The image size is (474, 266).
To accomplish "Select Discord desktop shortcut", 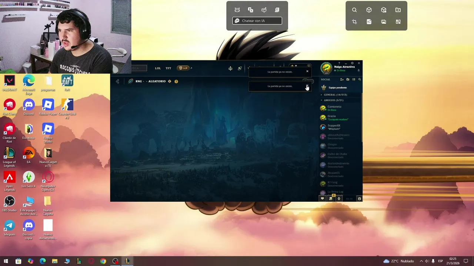I will tap(29, 108).
